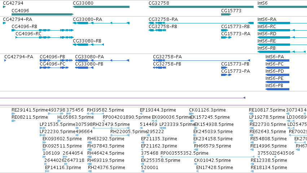
Task: Select protein CG33080-PB
Action: point(89,64)
